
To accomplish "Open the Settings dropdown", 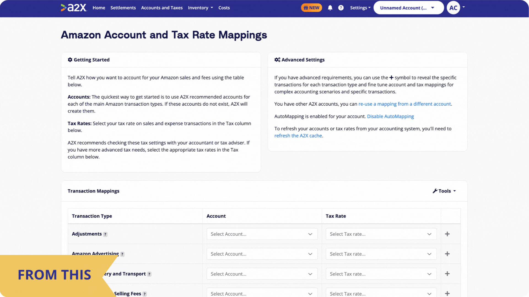I will tap(360, 8).
